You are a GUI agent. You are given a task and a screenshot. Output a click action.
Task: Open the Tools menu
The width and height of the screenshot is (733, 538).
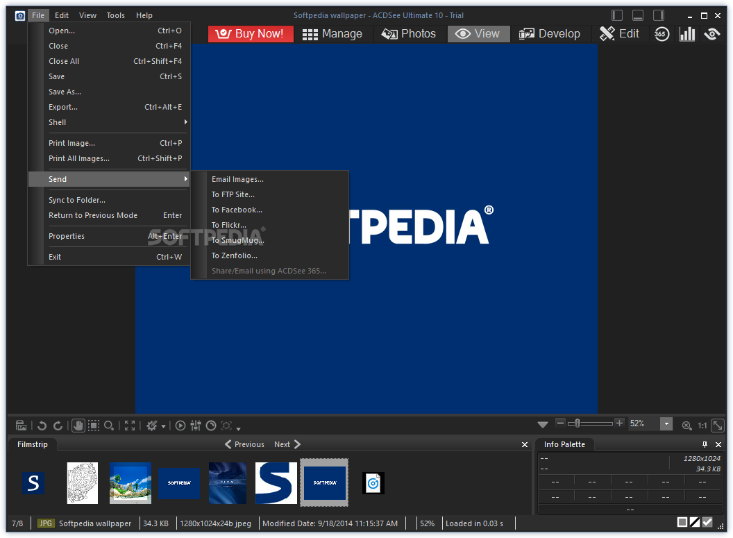click(x=115, y=15)
